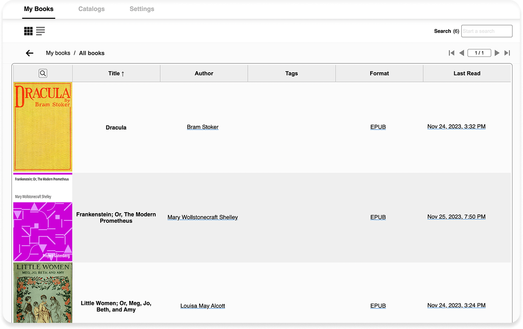Open the Catalogs tab
This screenshot has height=329, width=523.
(91, 9)
